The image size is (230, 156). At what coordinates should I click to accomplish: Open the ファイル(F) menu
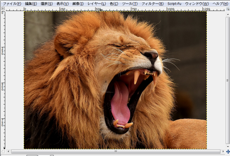click(12, 4)
